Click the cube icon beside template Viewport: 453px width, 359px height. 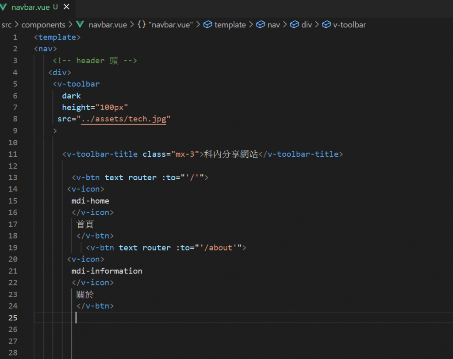207,25
